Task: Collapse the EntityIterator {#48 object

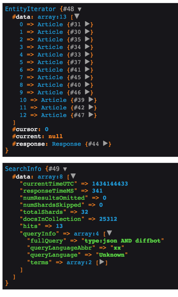Action: (80, 9)
